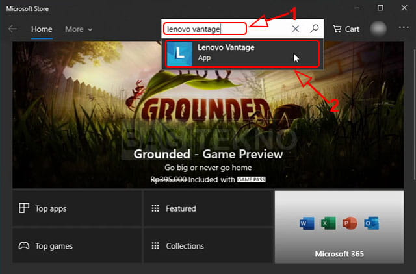416x274 pixels.
Task: Select the Home tab
Action: pos(42,29)
